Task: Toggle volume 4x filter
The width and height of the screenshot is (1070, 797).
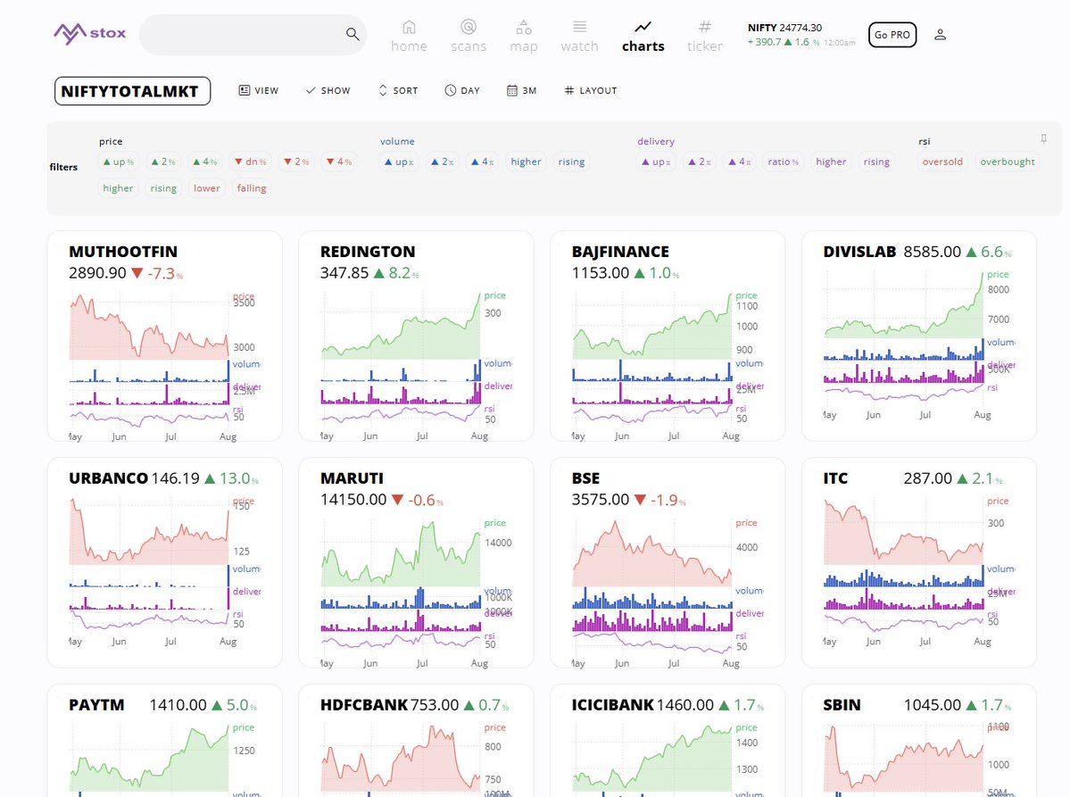Action: point(483,162)
